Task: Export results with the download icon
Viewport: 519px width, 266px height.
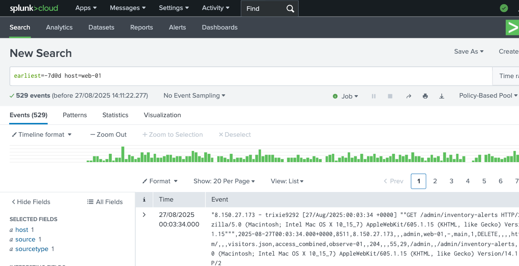Action: coord(442,96)
